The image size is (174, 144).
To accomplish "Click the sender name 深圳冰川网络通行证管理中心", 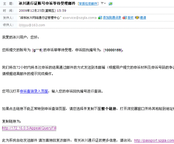I will pyautogui.click(x=40, y=18).
